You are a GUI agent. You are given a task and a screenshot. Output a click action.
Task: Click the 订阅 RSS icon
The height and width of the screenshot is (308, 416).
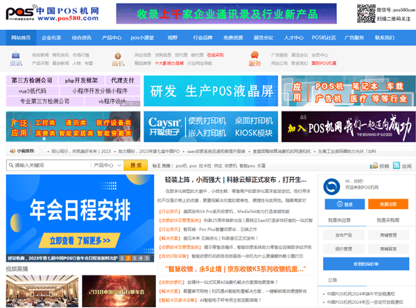[397, 165]
